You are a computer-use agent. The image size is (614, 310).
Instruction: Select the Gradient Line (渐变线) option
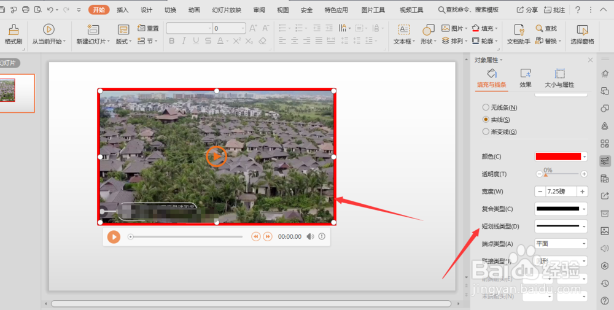500,132
